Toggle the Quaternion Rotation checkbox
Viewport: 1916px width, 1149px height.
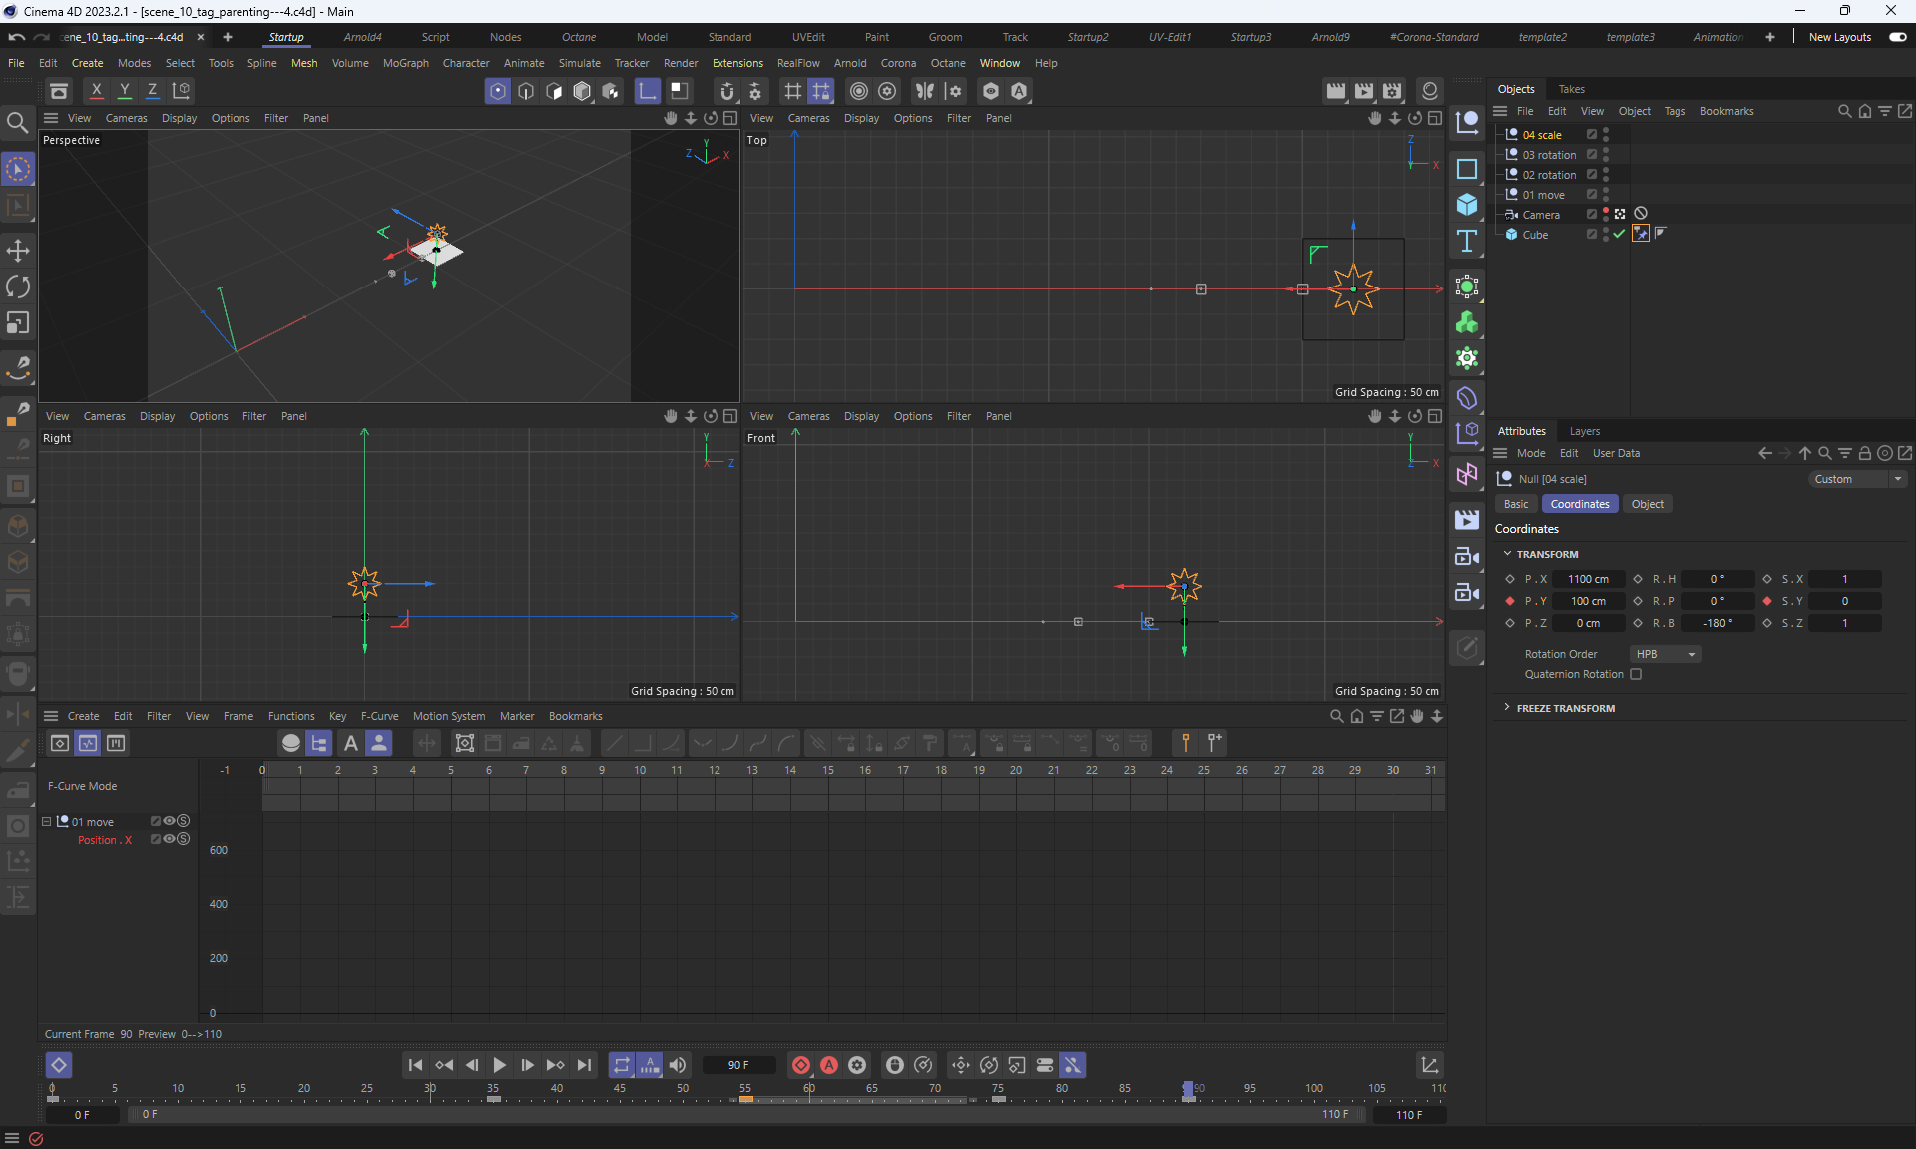tap(1636, 674)
